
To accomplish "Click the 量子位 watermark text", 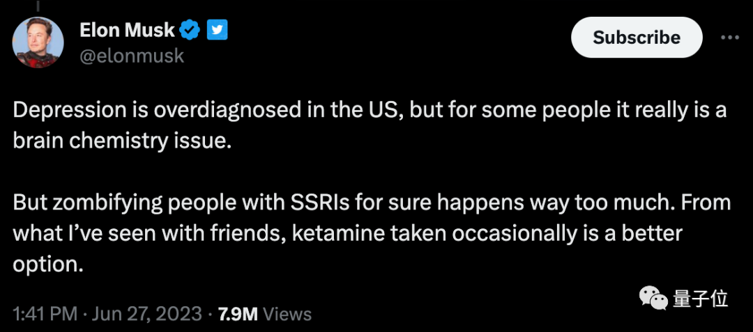I will (x=700, y=299).
